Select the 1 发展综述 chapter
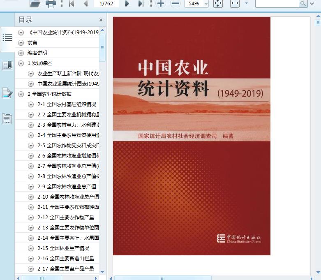 40,63
